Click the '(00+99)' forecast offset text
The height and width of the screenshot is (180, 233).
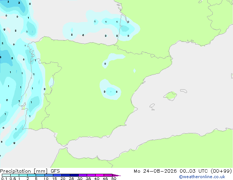click(221, 171)
